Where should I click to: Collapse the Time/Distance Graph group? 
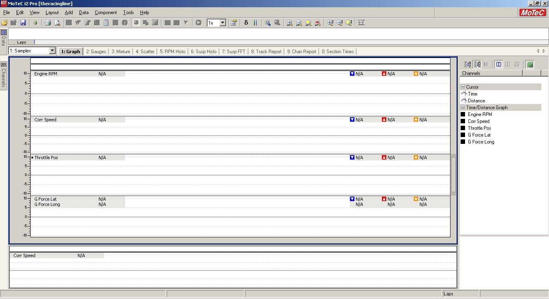463,108
